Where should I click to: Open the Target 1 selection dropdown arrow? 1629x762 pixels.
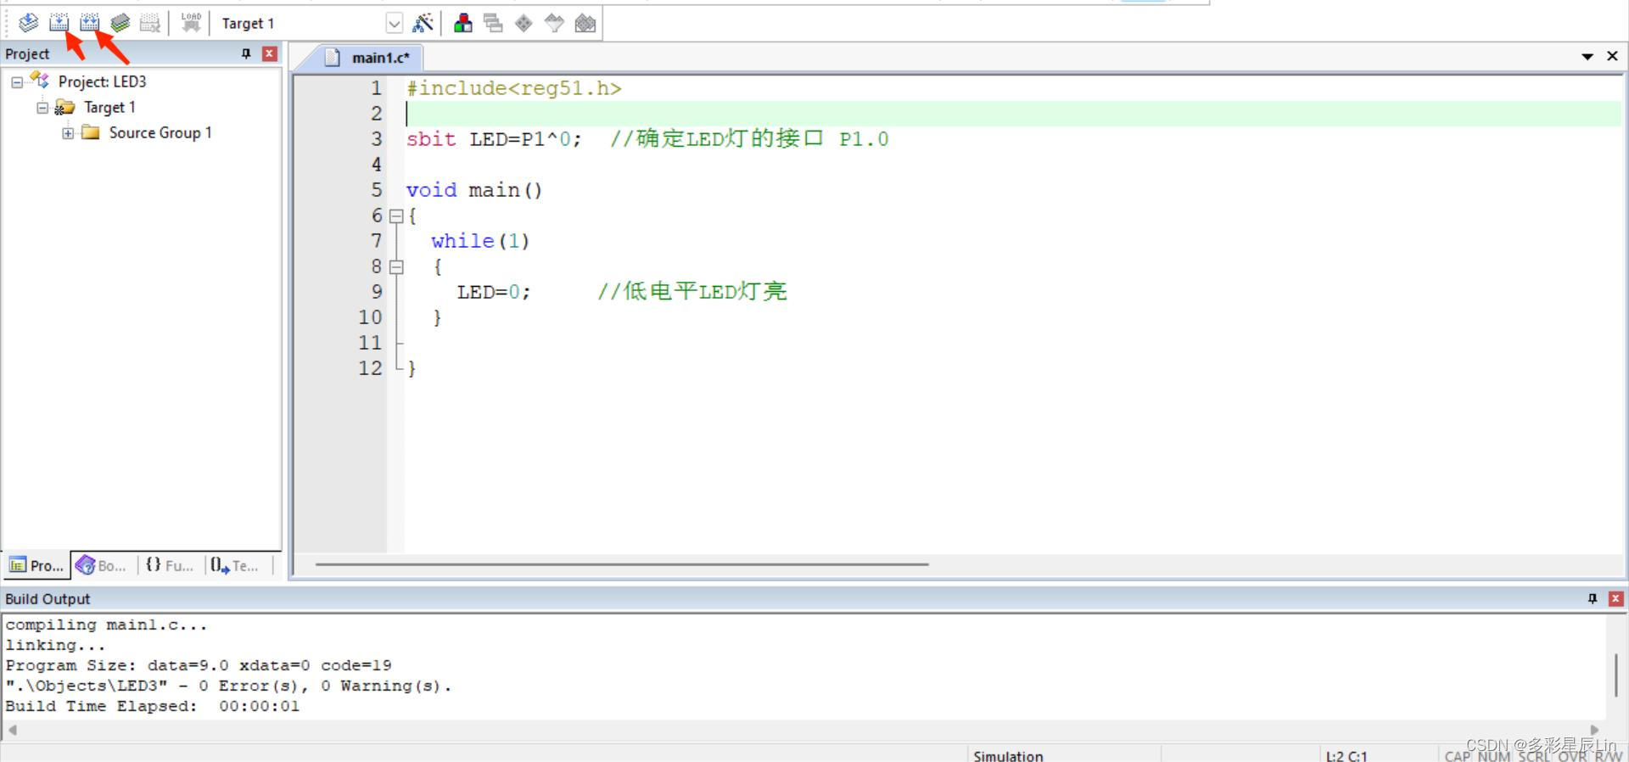coord(394,23)
